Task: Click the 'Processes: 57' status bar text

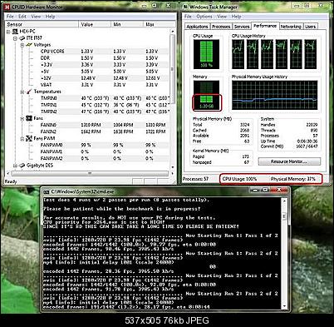Action: coord(196,179)
